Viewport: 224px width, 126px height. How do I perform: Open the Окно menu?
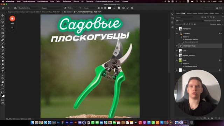pyautogui.click(x=117, y=1)
